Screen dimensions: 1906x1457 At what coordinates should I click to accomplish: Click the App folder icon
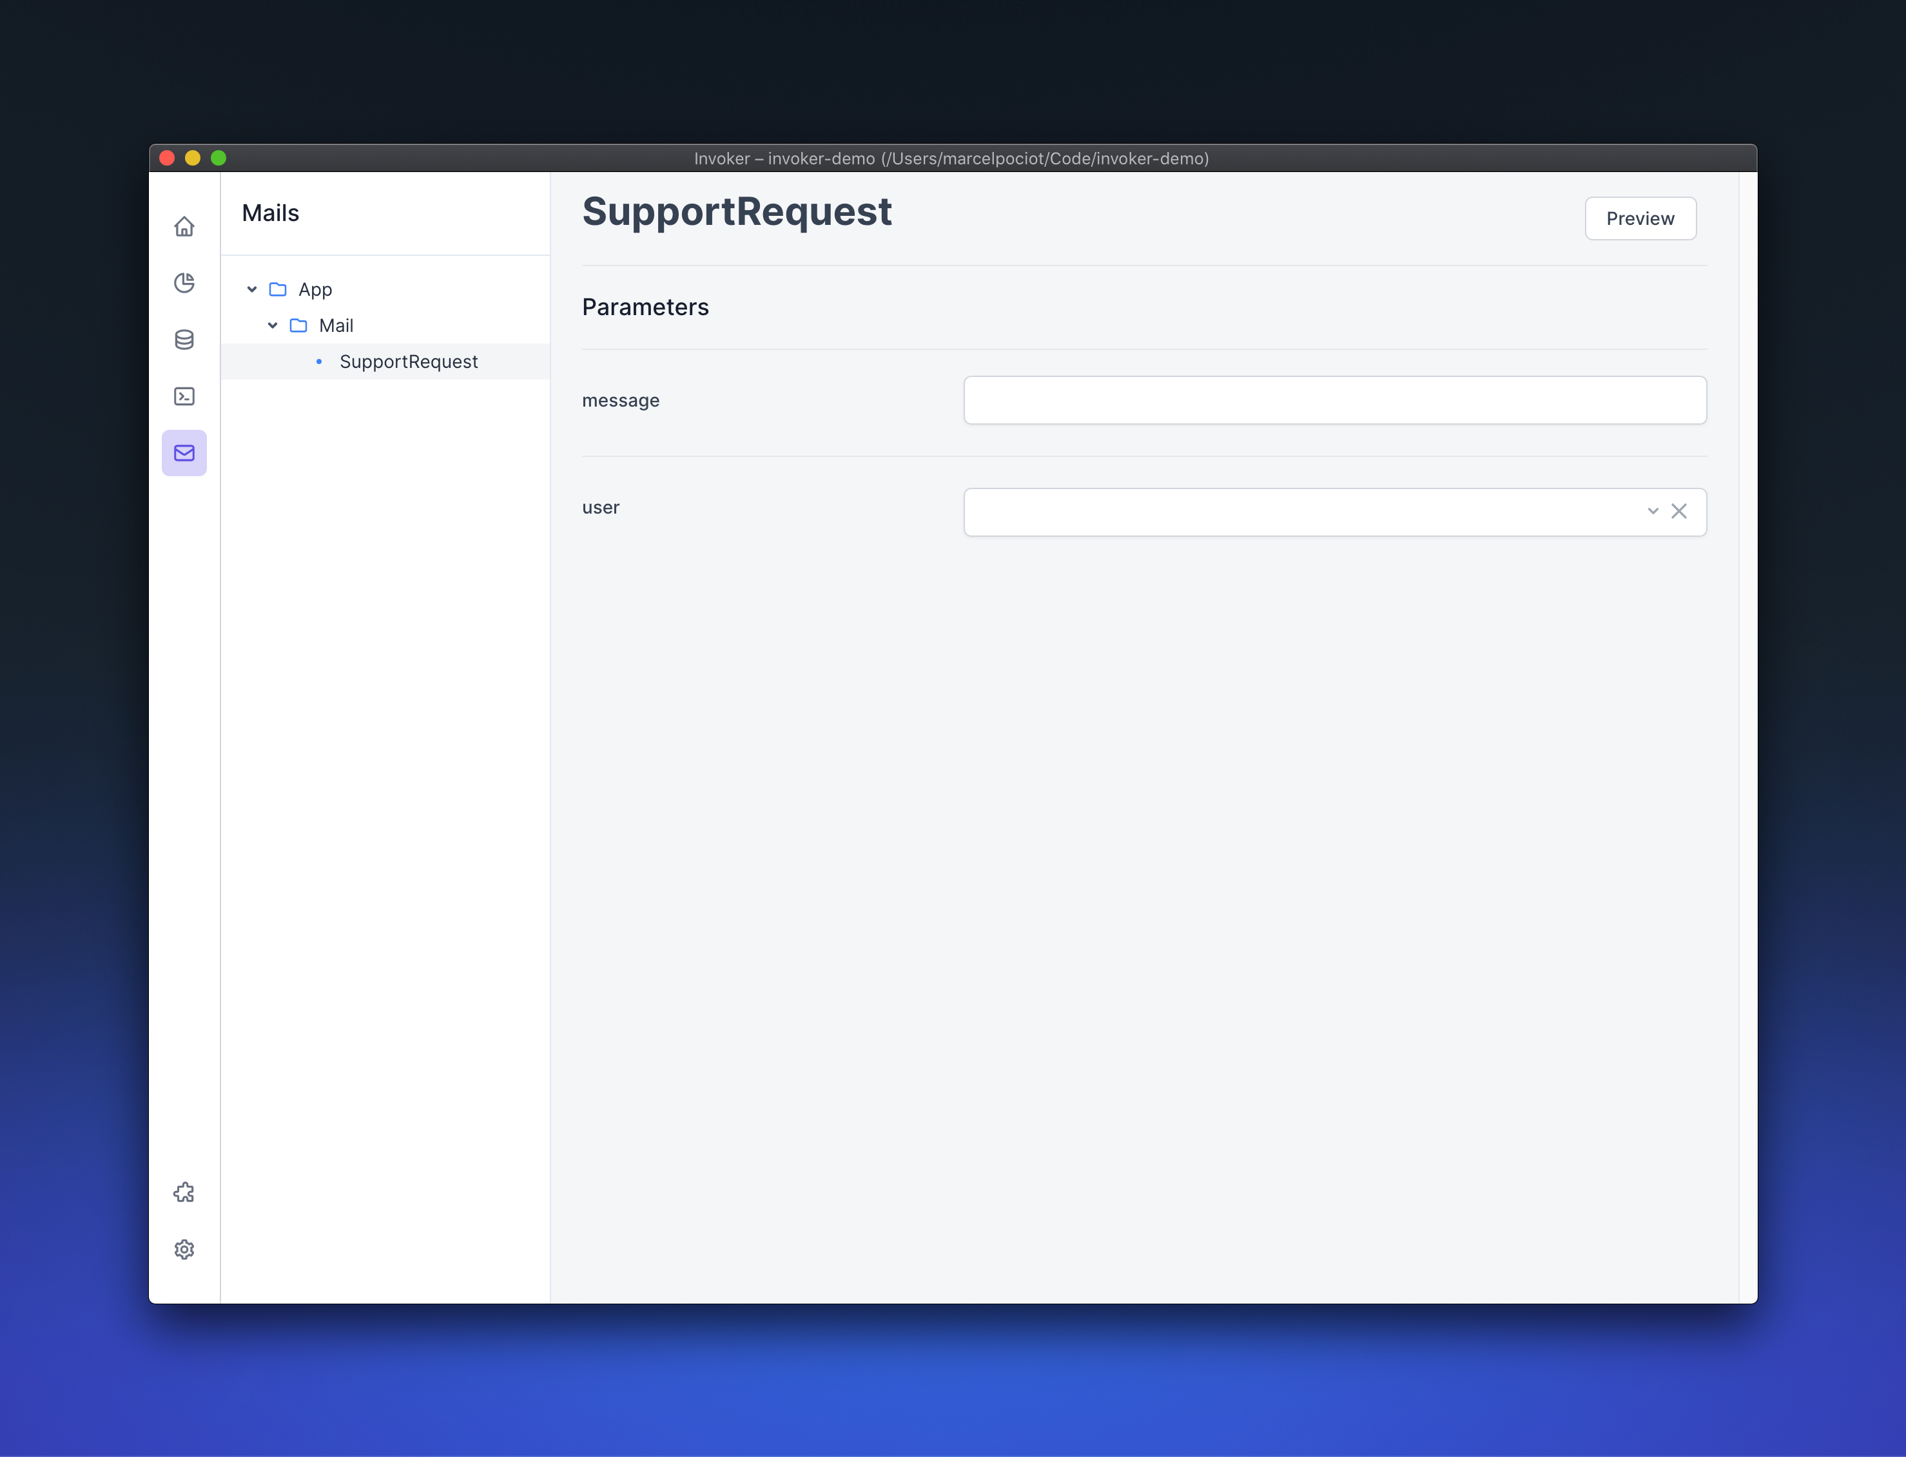click(x=278, y=289)
